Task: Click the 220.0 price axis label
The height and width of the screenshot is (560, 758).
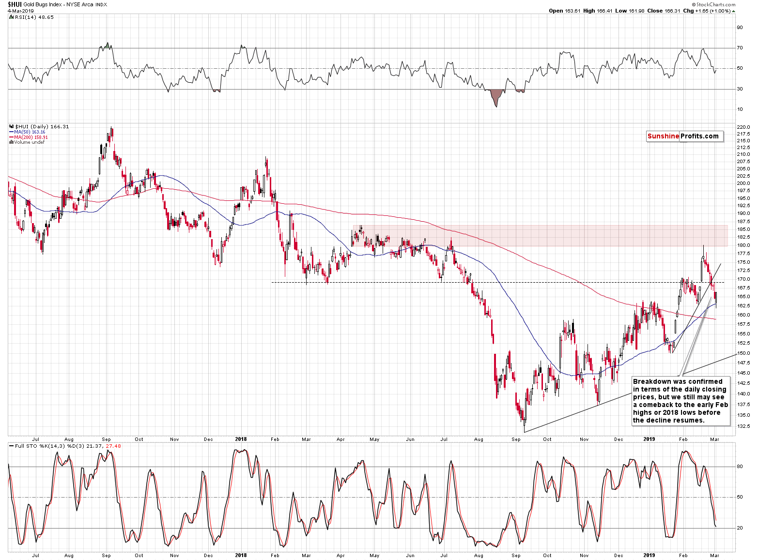Action: 743,127
